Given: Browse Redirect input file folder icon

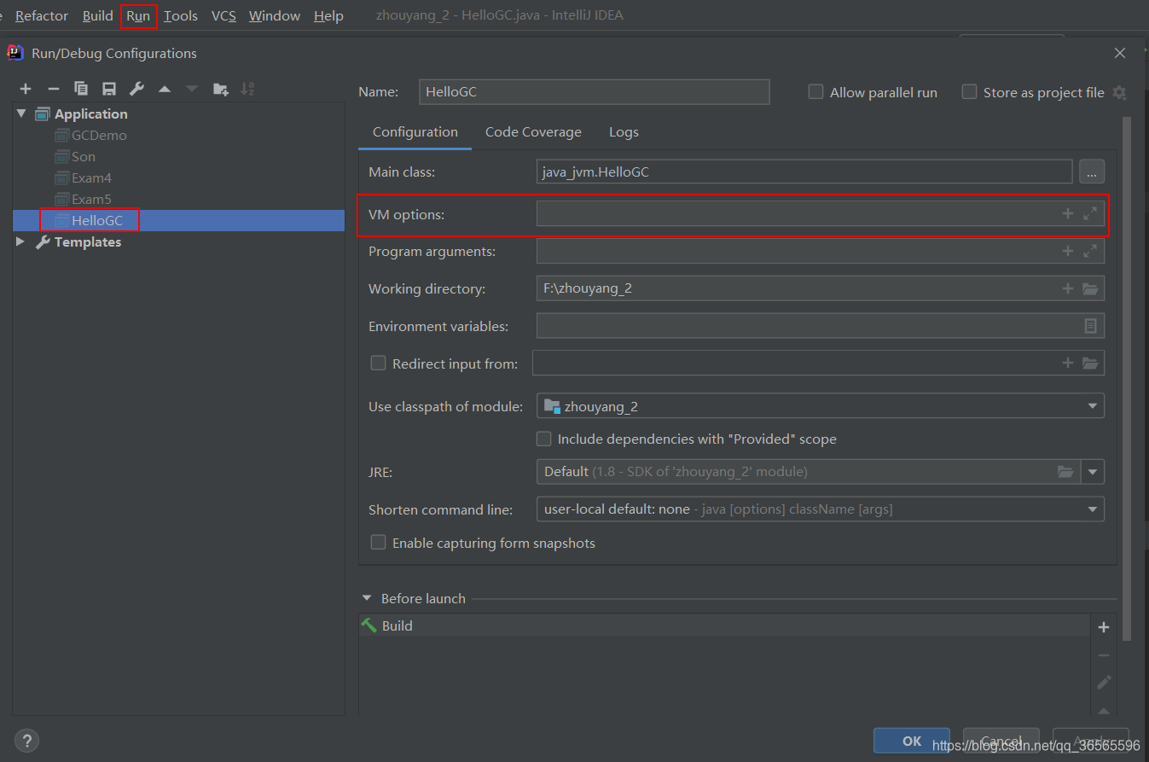Looking at the screenshot, I should coord(1090,363).
